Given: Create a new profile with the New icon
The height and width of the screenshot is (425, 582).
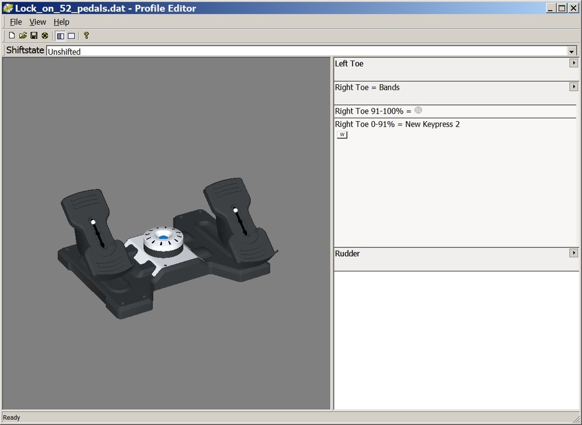Looking at the screenshot, I should 12,36.
